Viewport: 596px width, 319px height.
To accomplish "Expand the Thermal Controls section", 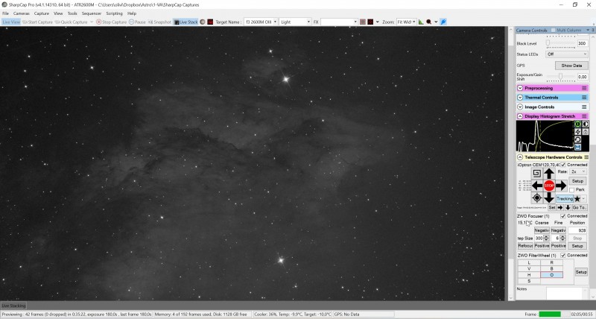I will pyautogui.click(x=520, y=98).
